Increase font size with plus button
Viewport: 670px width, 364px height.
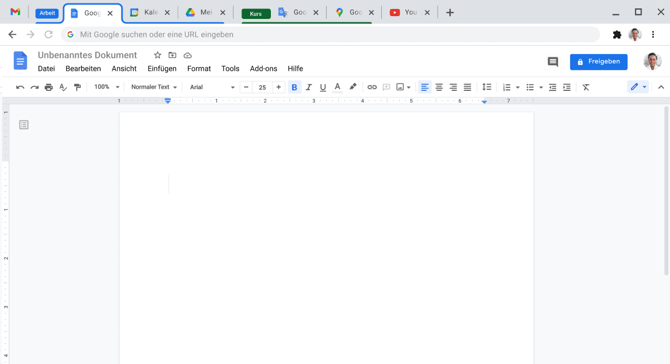point(279,88)
